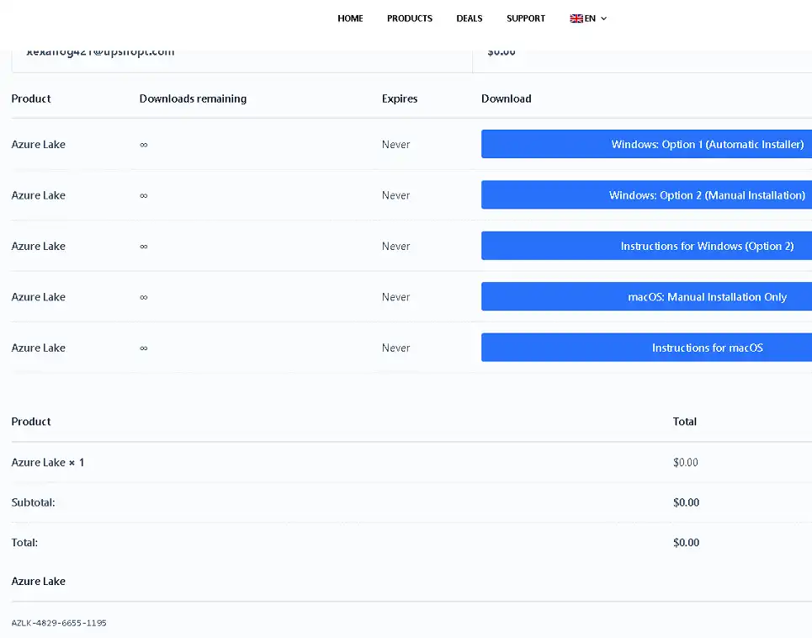Image resolution: width=812 pixels, height=638 pixels.
Task: Navigate to SUPPORT in the top menu
Action: click(526, 19)
